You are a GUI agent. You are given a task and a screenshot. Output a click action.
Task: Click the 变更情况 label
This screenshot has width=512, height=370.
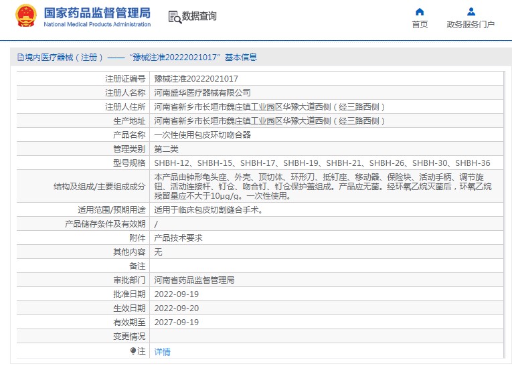[129, 337]
